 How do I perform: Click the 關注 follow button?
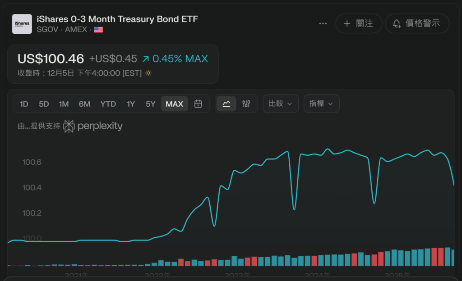coord(359,23)
